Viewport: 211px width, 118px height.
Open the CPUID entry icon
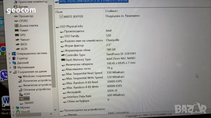[16, 21]
